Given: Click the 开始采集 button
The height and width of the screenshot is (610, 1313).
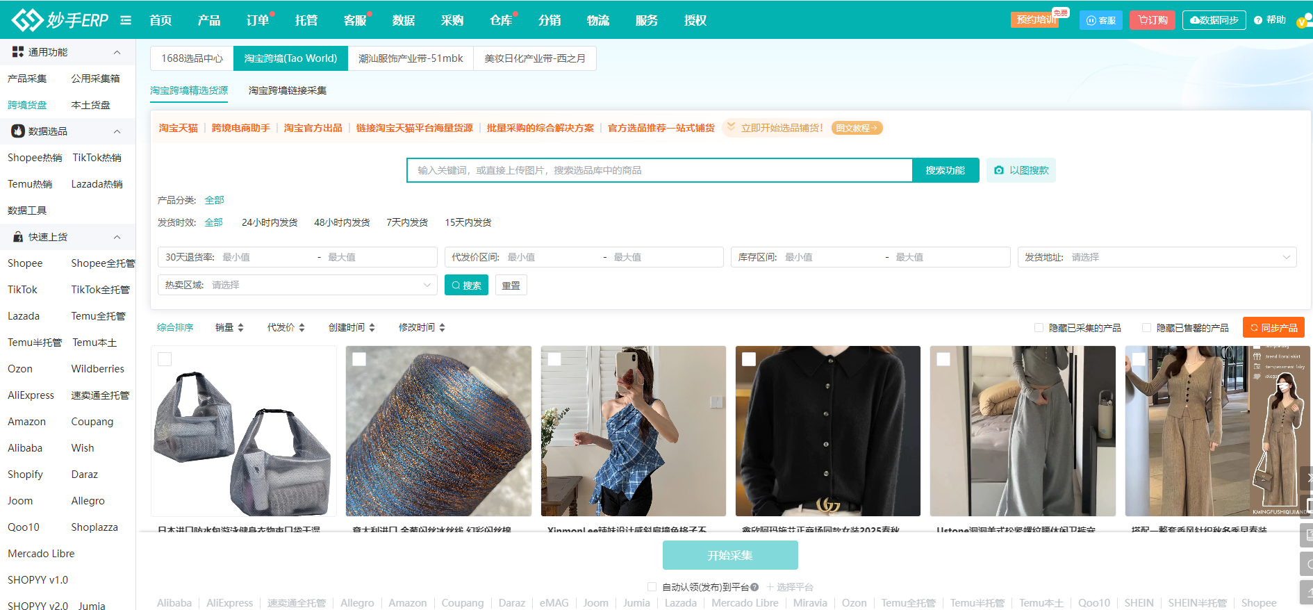Looking at the screenshot, I should tap(730, 555).
